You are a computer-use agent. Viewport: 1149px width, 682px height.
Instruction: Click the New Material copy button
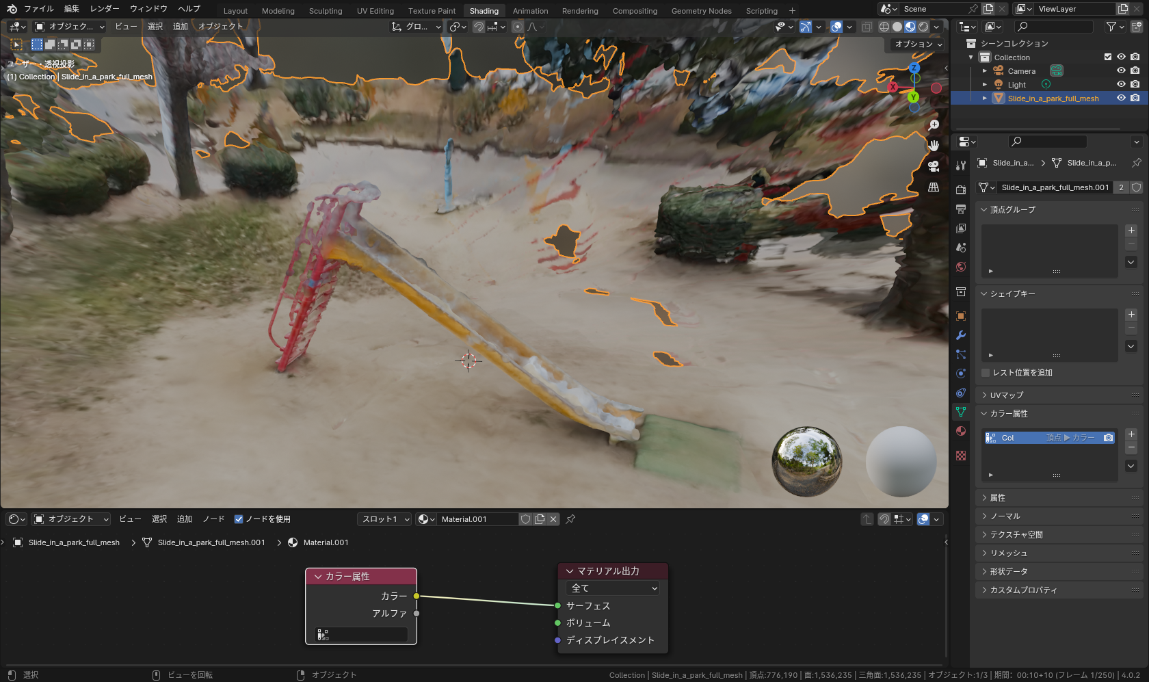pyautogui.click(x=540, y=519)
